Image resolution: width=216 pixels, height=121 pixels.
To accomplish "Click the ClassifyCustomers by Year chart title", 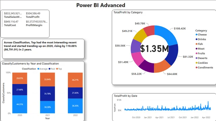I will point(30,64).
